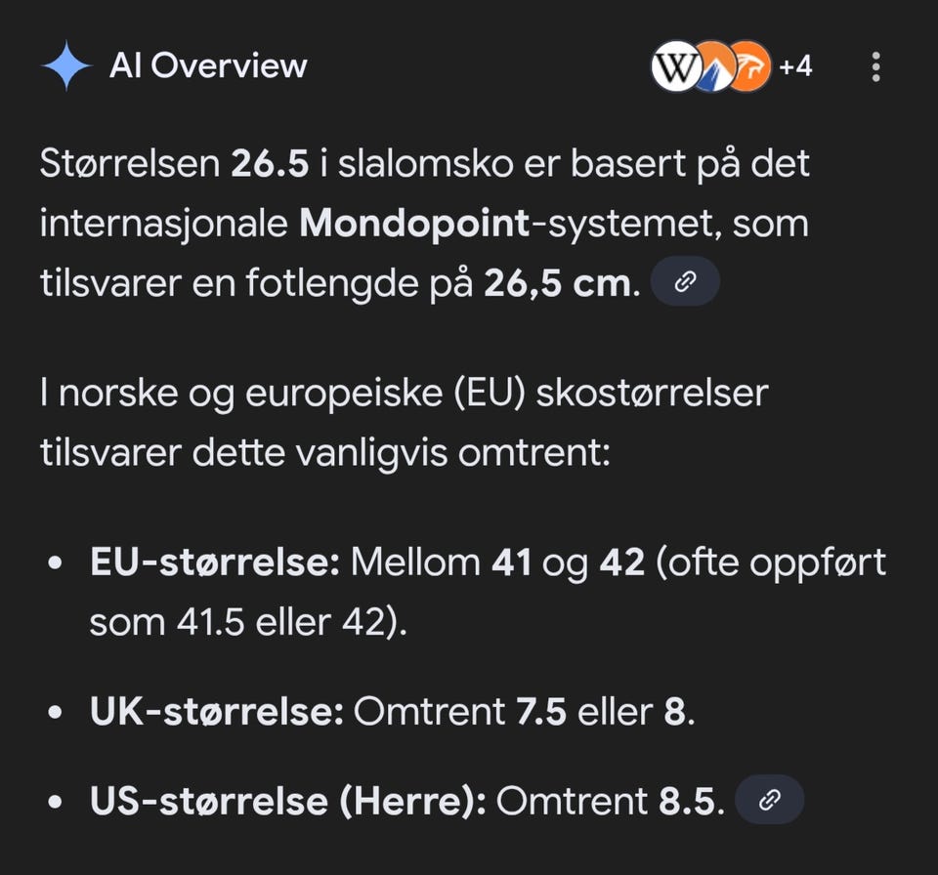Click the UK-størrelse bullet label
The image size is (938, 875).
point(217,712)
